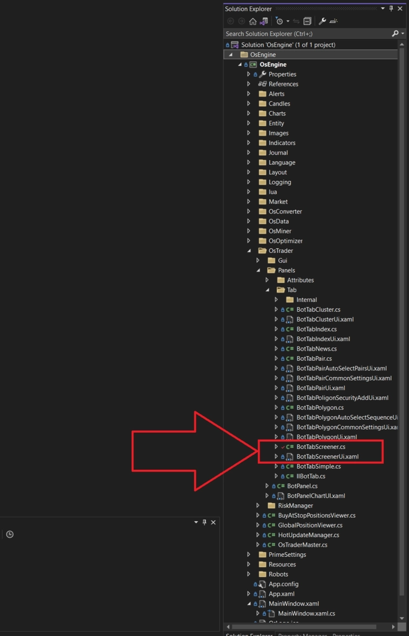Select IIBotTab.cs file

311,476
